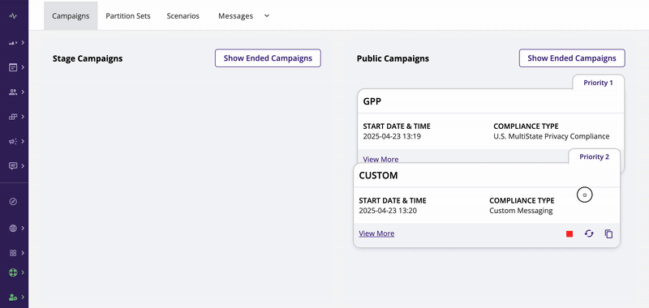Viewport: 649px width, 308px height.
Task: Select the start date 2025-04-23 13:19
Action: [x=392, y=136]
